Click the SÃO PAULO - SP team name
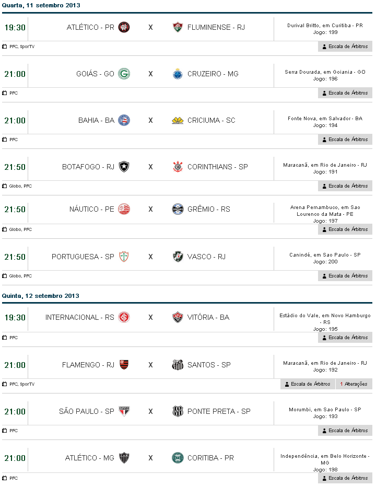This screenshot has height=486, width=376. pyautogui.click(x=87, y=411)
